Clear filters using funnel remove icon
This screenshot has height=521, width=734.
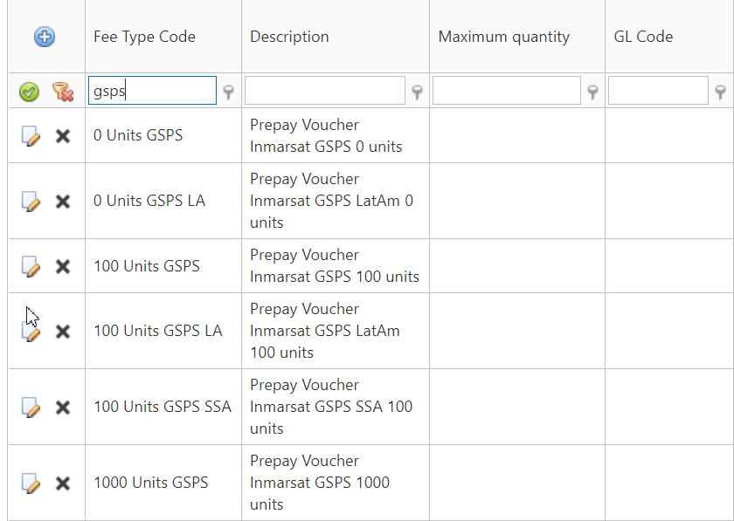click(x=62, y=91)
